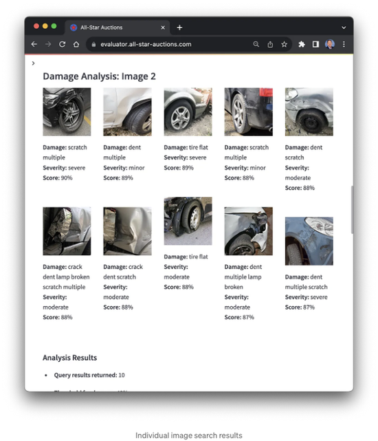The image size is (378, 441).
Task: Close the All-Star Auctions tab
Action: (163, 28)
